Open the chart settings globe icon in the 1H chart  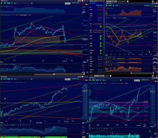click(86, 80)
